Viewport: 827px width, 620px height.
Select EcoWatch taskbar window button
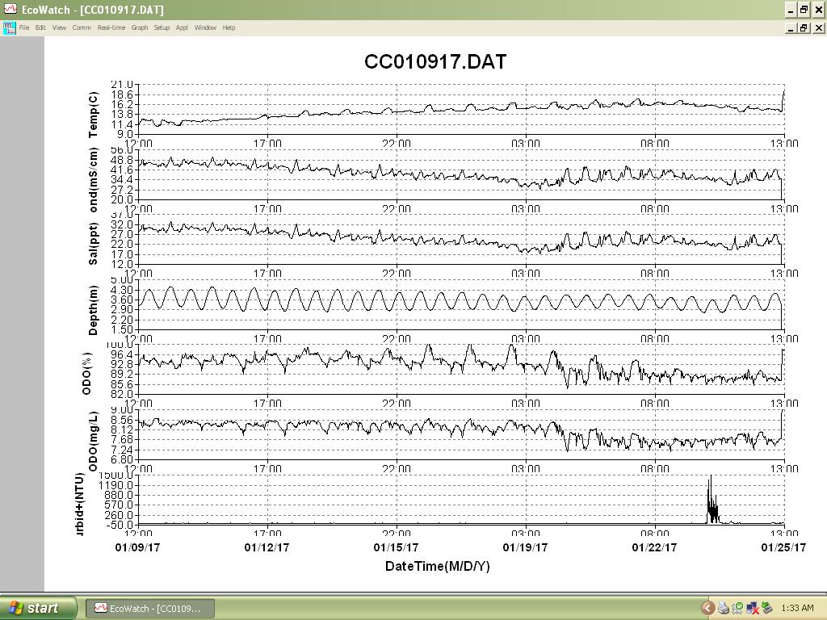click(149, 609)
